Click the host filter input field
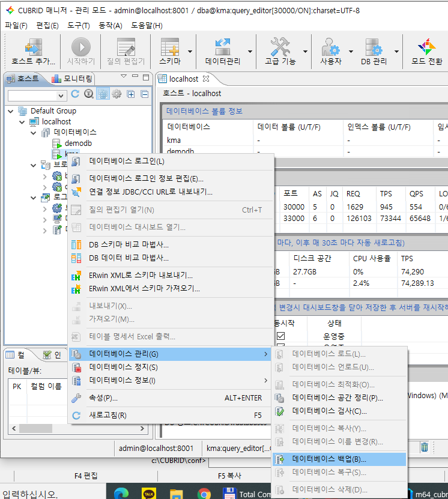448x499 pixels. [32, 95]
